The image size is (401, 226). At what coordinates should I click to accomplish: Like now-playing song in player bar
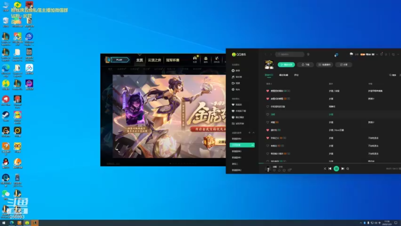(274, 170)
